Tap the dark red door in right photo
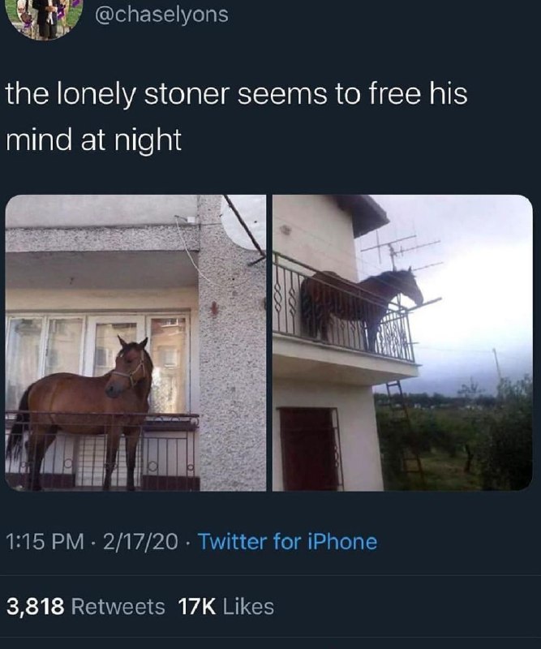Screen dimensions: 541x649 [x=311, y=449]
